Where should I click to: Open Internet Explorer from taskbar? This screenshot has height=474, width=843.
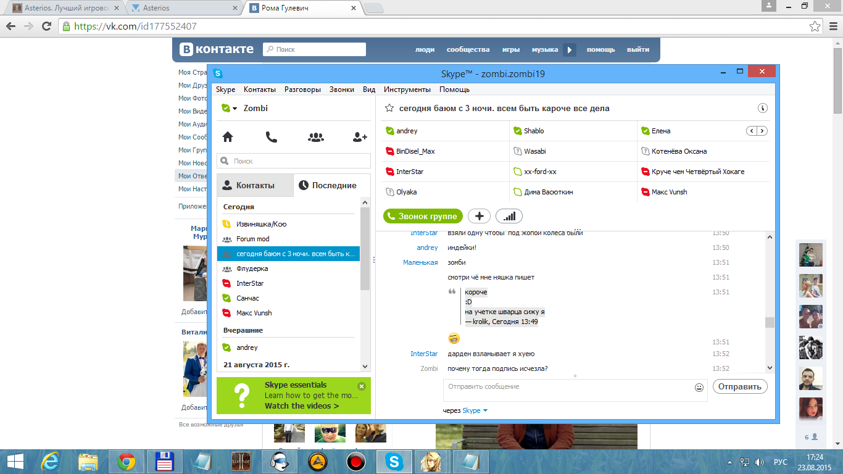pos(50,461)
